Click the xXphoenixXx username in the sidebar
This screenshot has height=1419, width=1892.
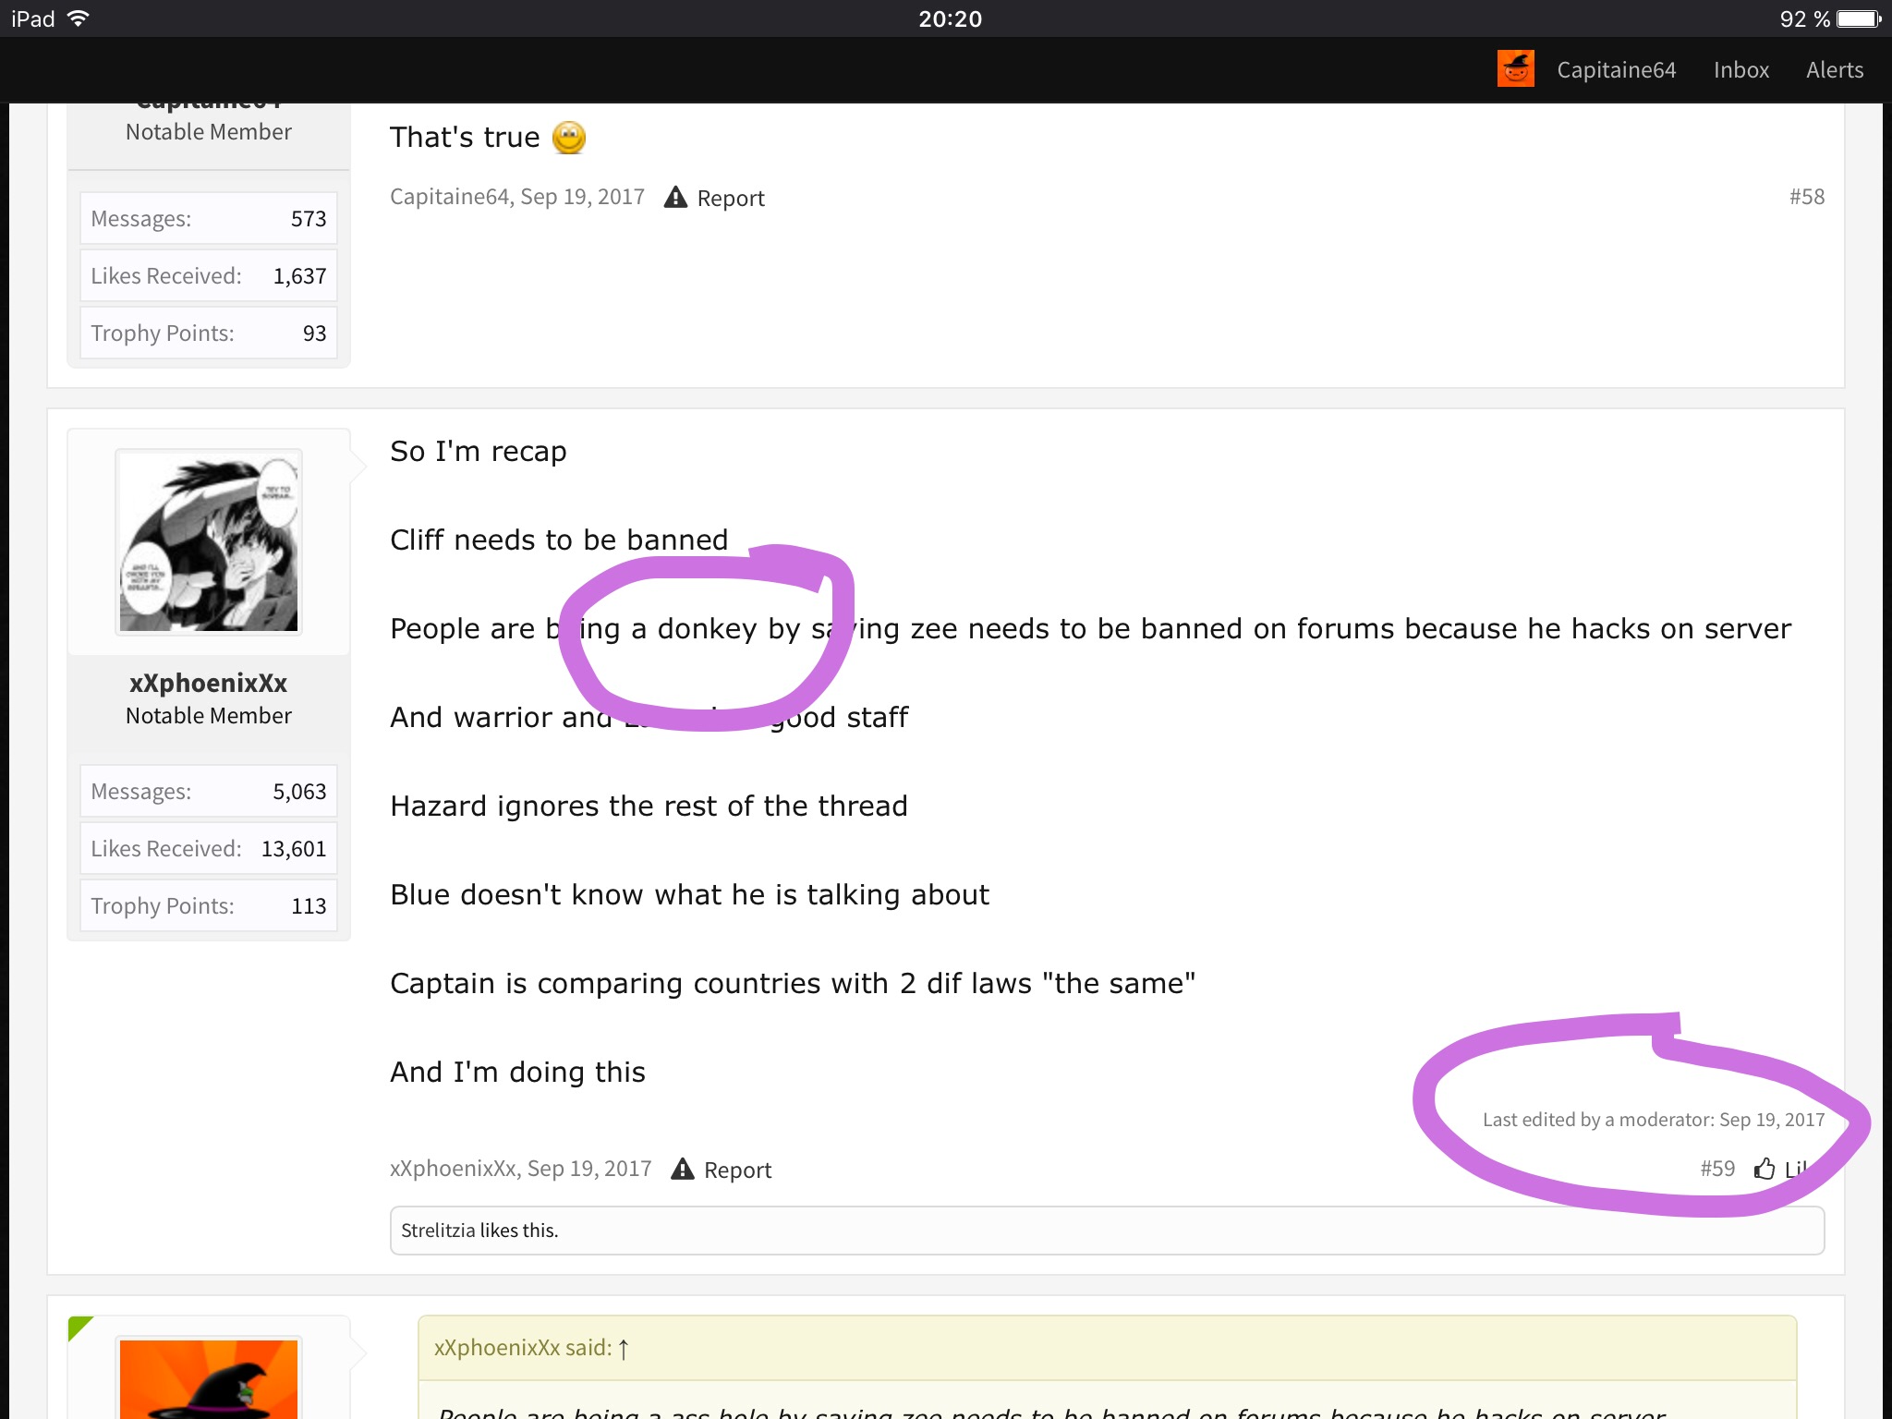[209, 684]
